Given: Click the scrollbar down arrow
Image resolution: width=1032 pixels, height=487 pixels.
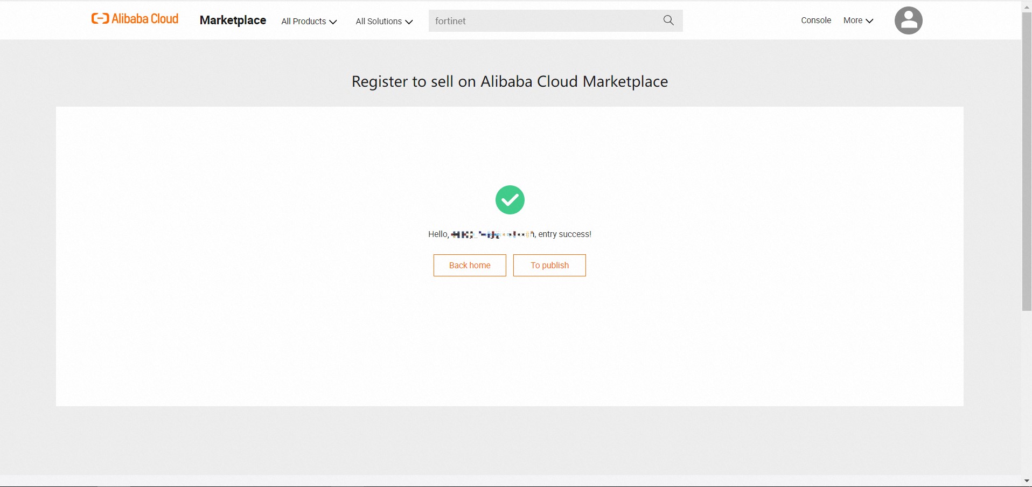Looking at the screenshot, I should [1027, 481].
